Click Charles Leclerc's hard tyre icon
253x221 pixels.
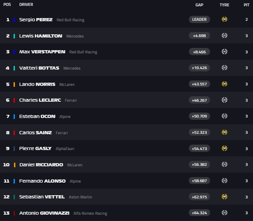point(225,100)
